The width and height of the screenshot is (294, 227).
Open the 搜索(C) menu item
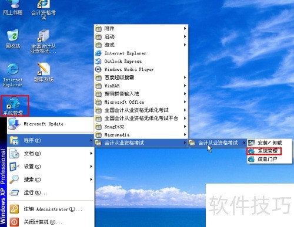click(51, 179)
